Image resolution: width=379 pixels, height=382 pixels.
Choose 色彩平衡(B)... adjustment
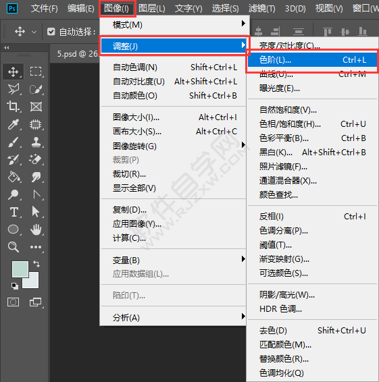pyautogui.click(x=312, y=138)
